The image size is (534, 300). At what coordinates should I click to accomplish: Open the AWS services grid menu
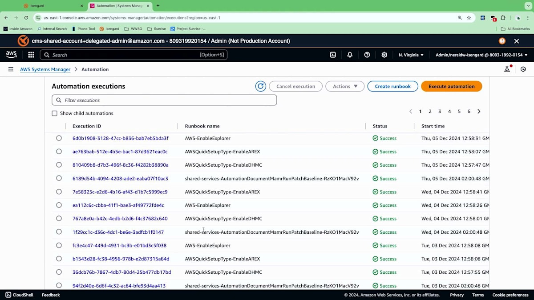click(x=31, y=55)
